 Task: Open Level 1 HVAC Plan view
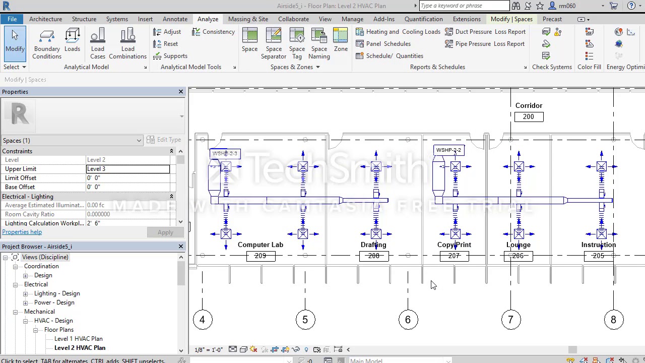(x=78, y=339)
